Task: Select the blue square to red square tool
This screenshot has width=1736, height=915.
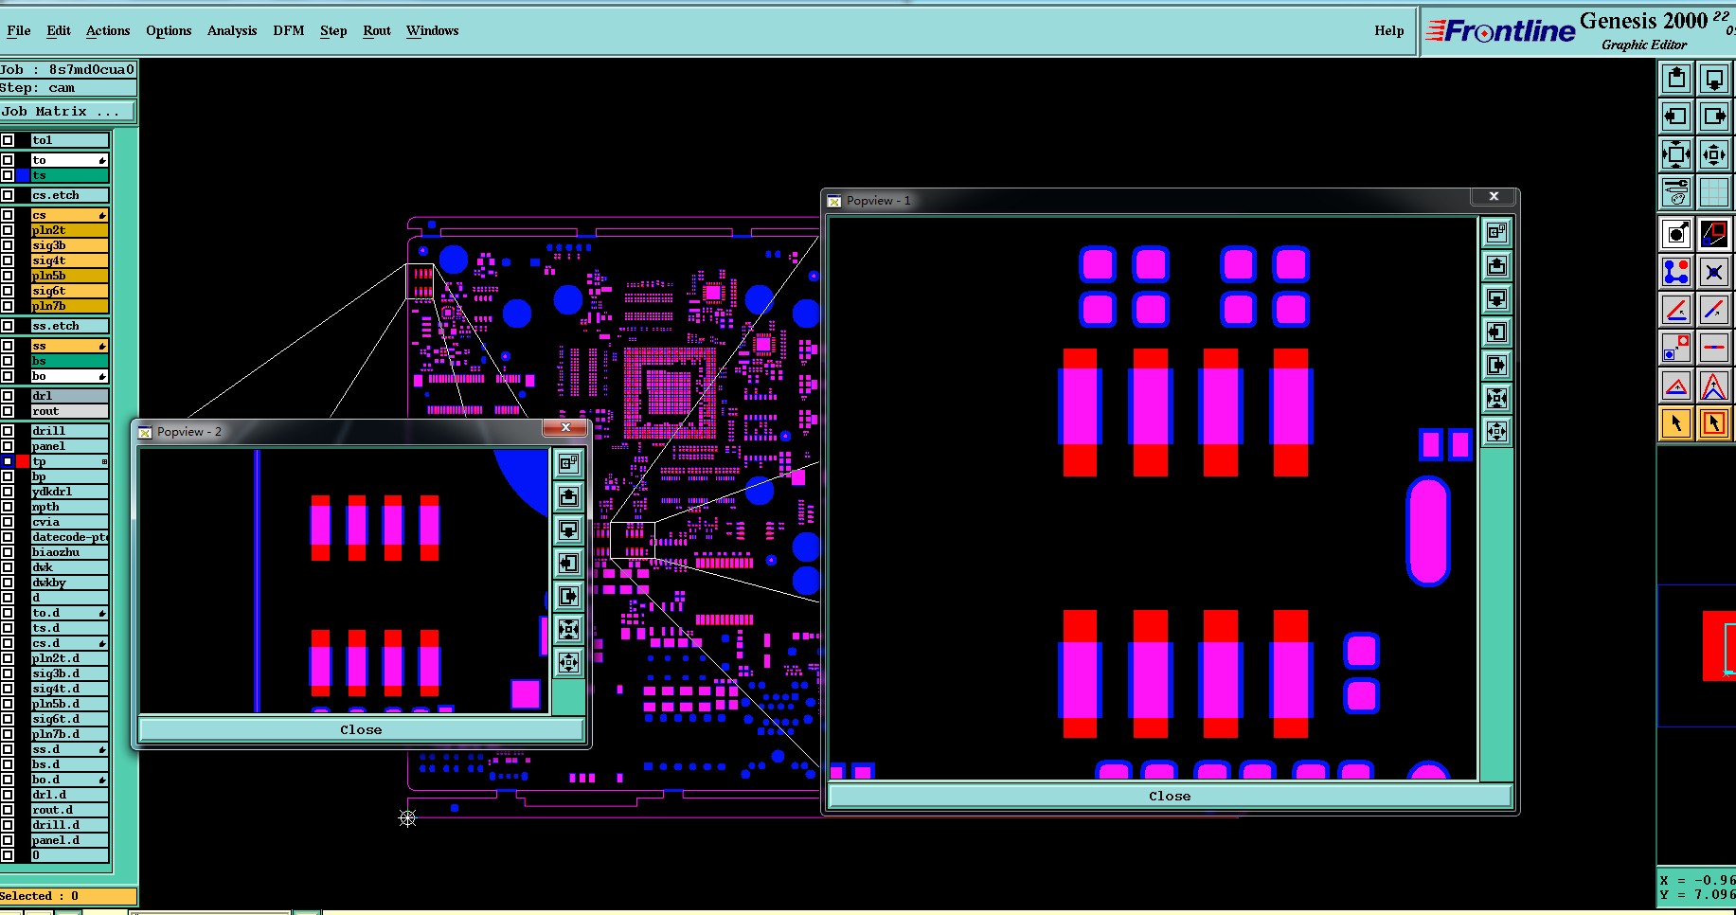Action: pos(1676,348)
